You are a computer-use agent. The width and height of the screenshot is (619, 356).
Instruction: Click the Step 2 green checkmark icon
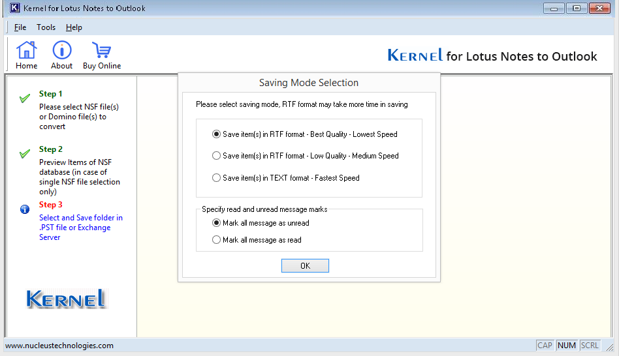[x=25, y=154]
